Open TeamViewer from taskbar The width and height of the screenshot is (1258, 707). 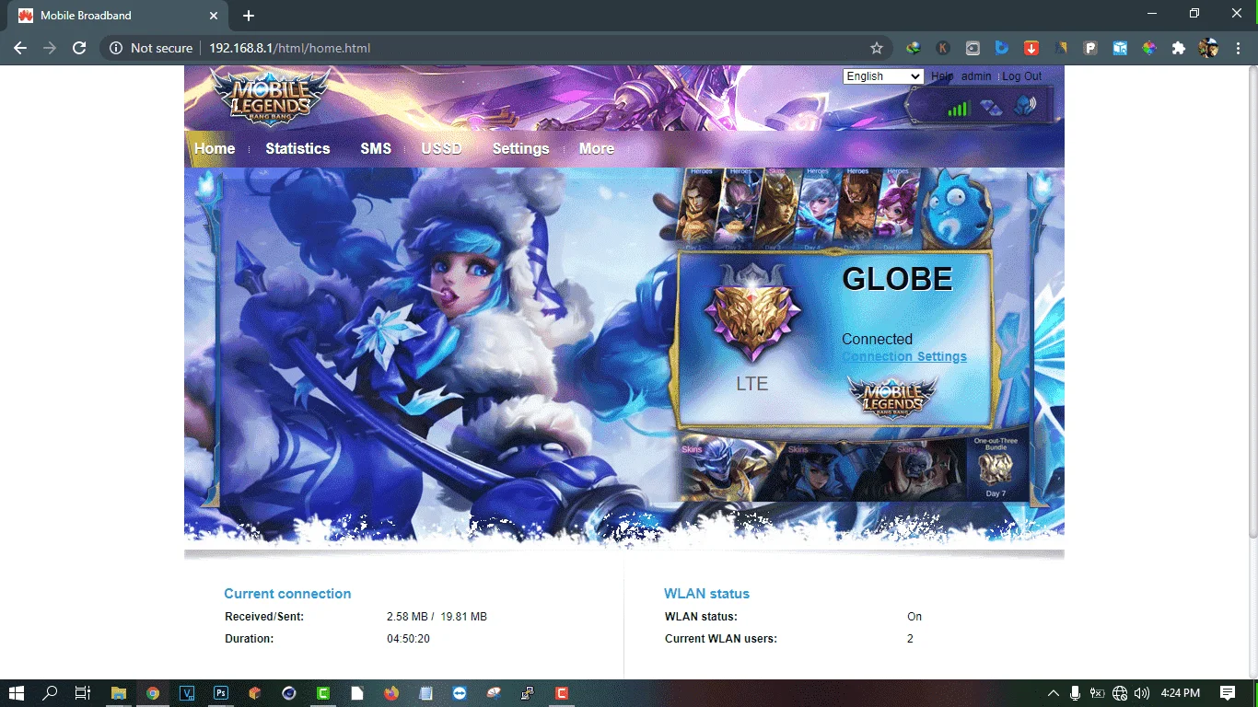460,693
